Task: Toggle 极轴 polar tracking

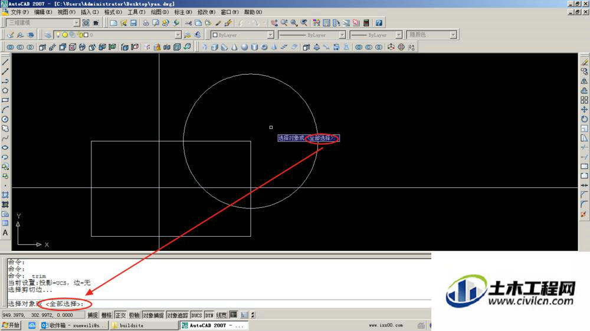Action: [x=135, y=315]
